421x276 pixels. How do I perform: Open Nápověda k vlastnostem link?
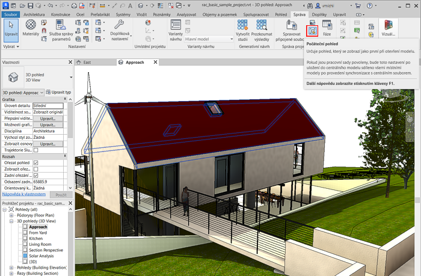click(x=23, y=195)
